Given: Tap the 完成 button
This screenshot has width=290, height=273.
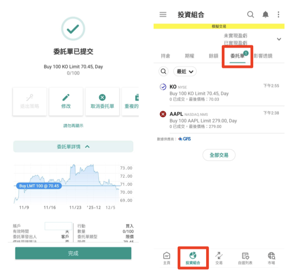Looking at the screenshot, I should click(x=73, y=253).
